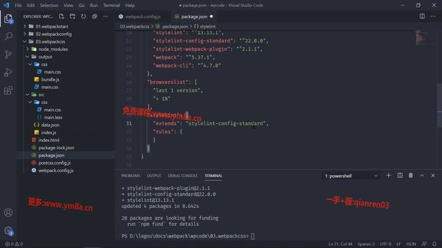Expand the node_modules folder
The width and height of the screenshot is (442, 248).
click(x=53, y=49)
